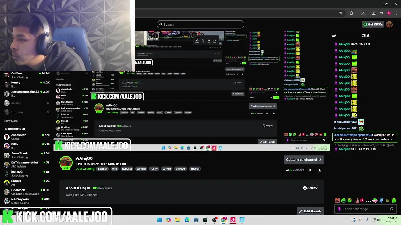
Task: Select the Español tag
Action: tap(127, 169)
